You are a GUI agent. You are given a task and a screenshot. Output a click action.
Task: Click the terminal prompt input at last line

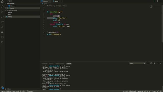coord(60,89)
